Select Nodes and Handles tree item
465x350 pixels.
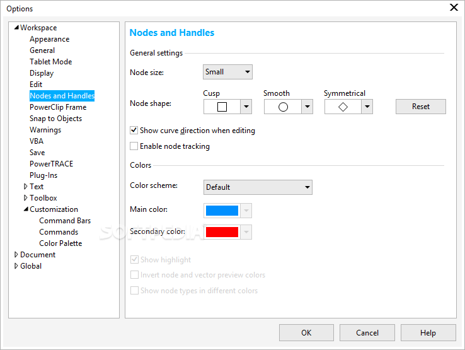click(62, 96)
